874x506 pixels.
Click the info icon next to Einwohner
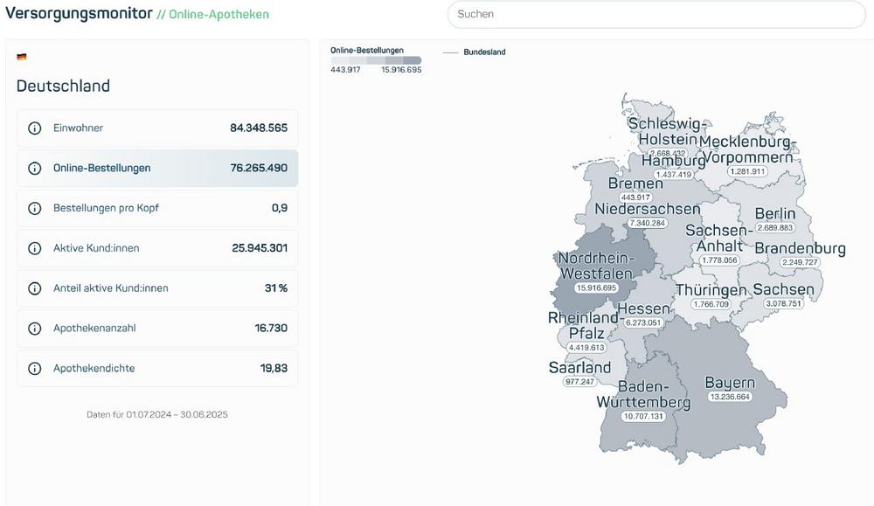pos(34,128)
